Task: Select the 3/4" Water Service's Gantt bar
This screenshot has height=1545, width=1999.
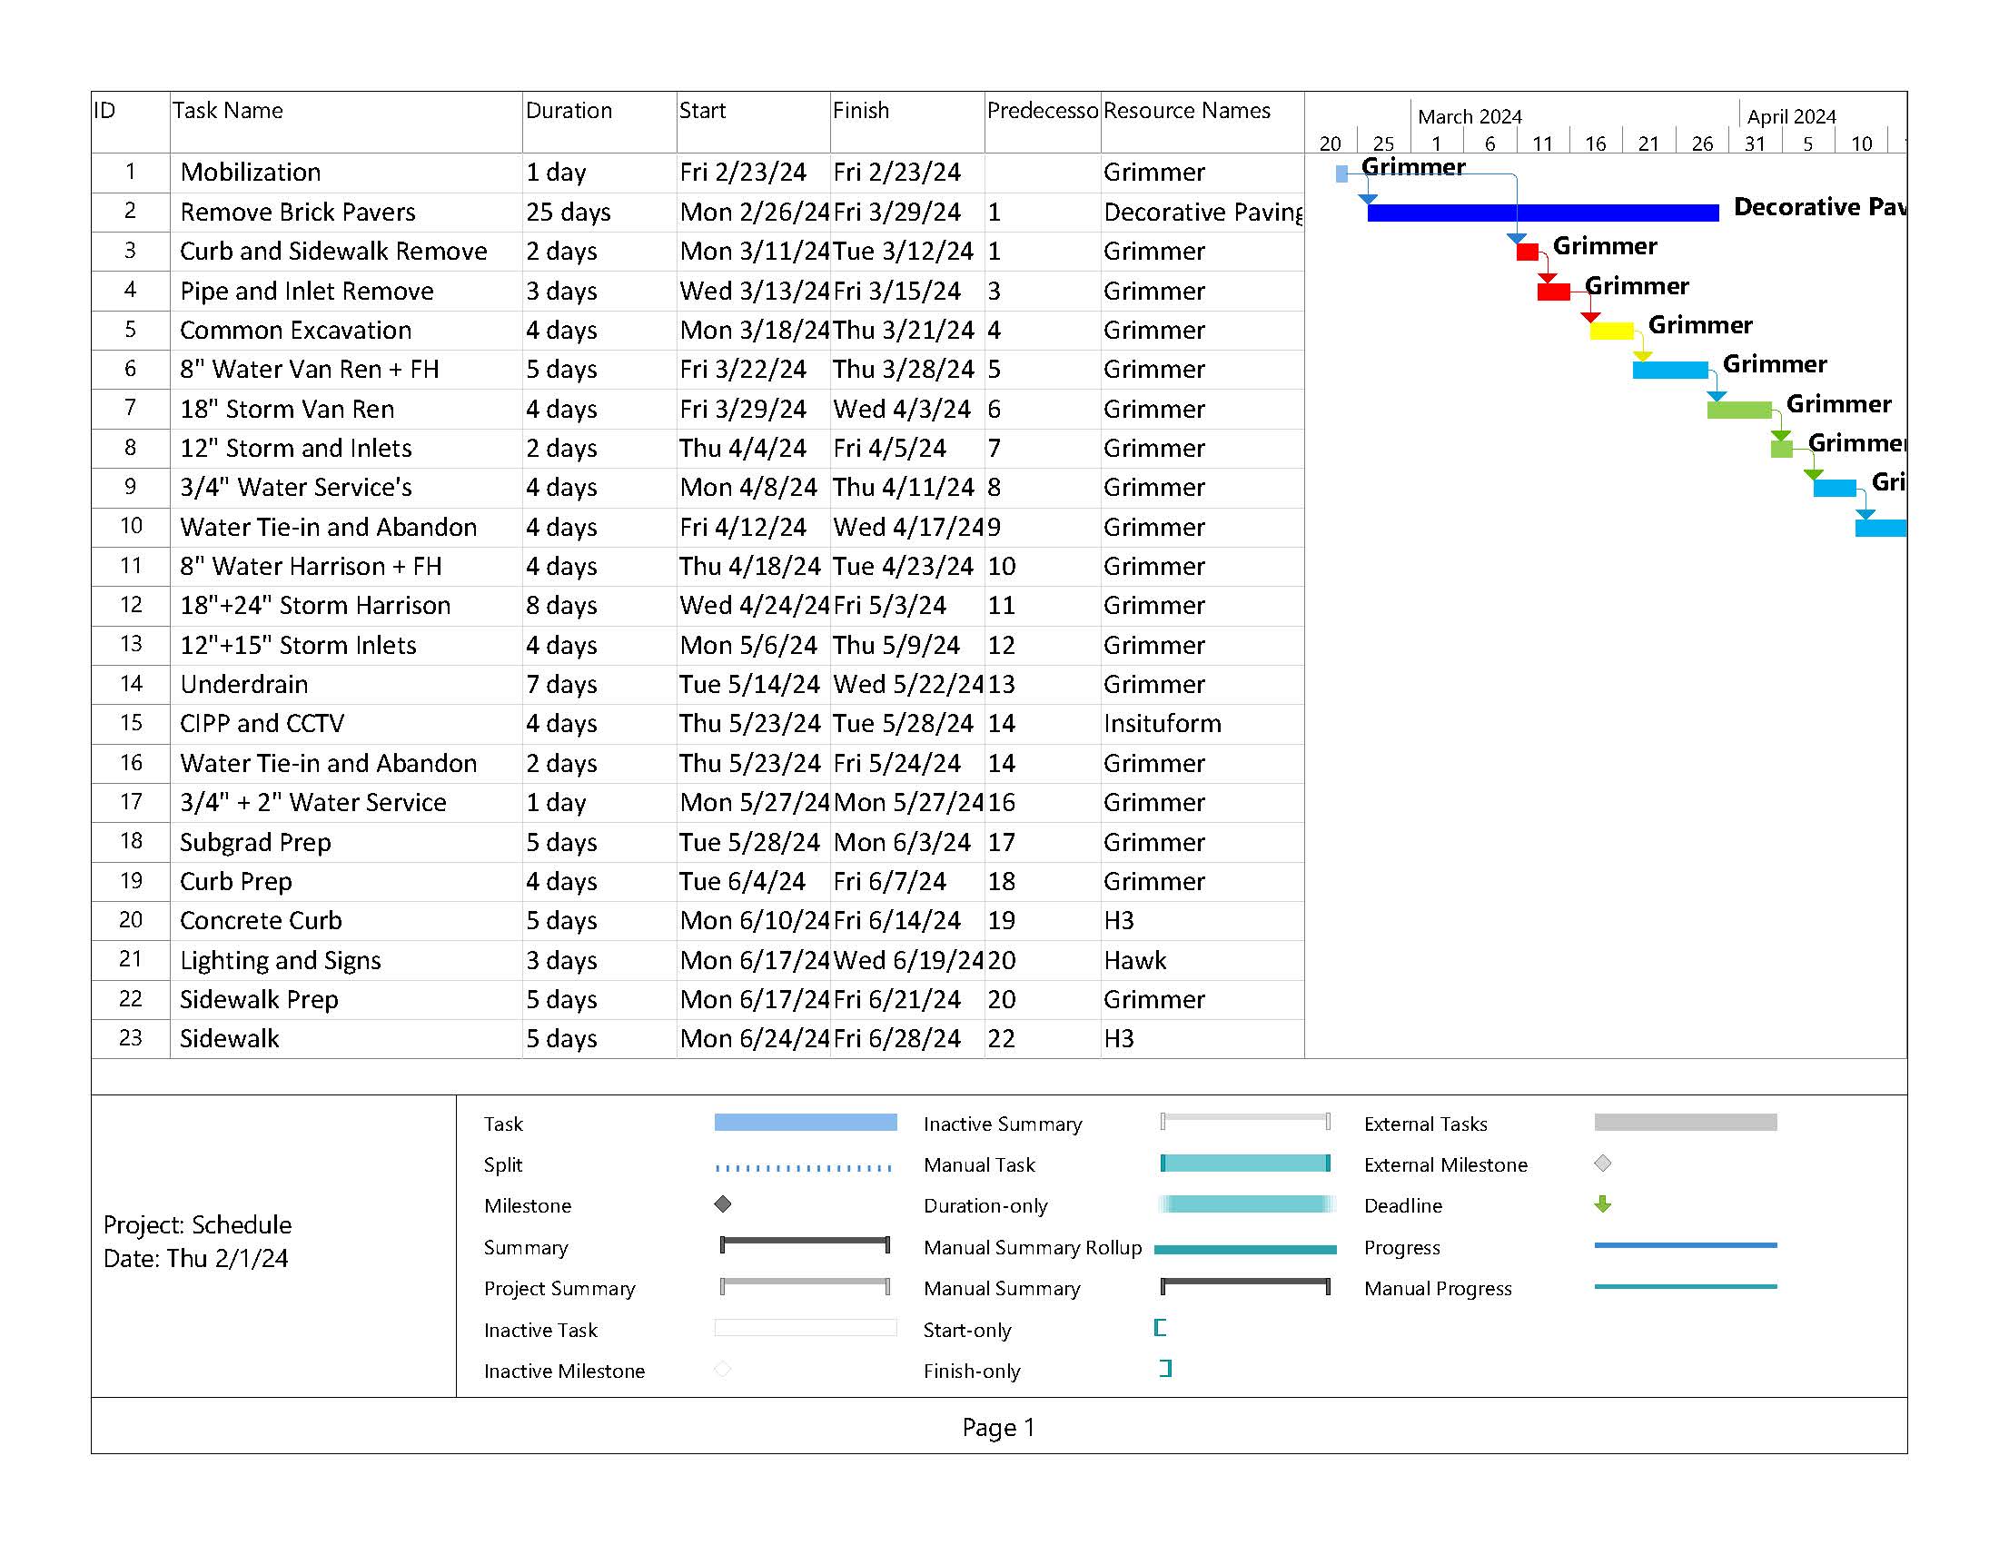Action: (x=1835, y=488)
